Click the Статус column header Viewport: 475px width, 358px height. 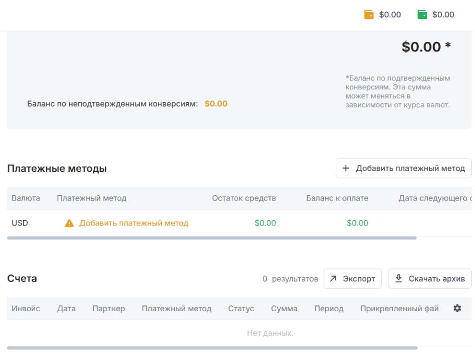pyautogui.click(x=241, y=308)
